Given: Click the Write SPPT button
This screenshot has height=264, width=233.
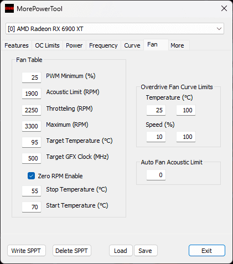Looking at the screenshot, I should 27,251.
